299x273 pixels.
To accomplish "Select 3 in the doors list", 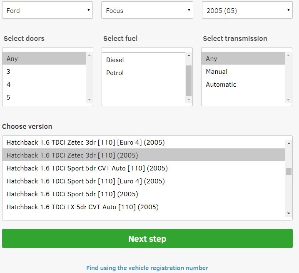I will 44,72.
